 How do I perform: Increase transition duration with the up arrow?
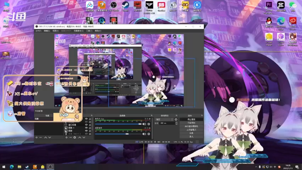click(x=176, y=122)
